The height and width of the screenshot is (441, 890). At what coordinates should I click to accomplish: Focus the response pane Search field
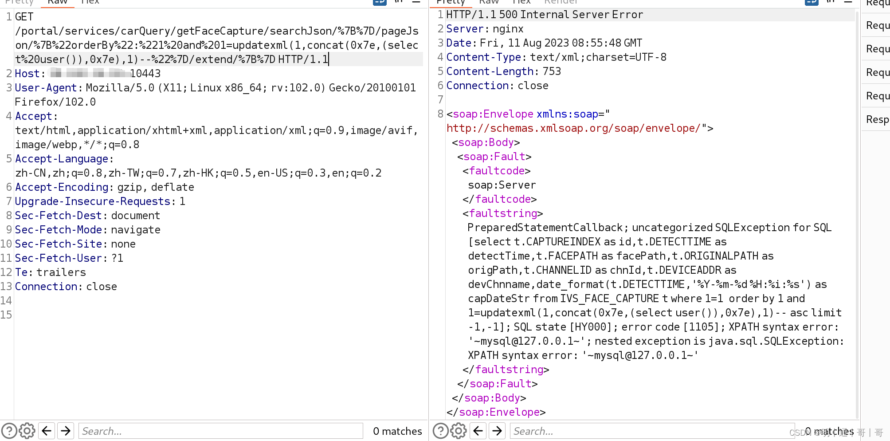click(x=652, y=431)
